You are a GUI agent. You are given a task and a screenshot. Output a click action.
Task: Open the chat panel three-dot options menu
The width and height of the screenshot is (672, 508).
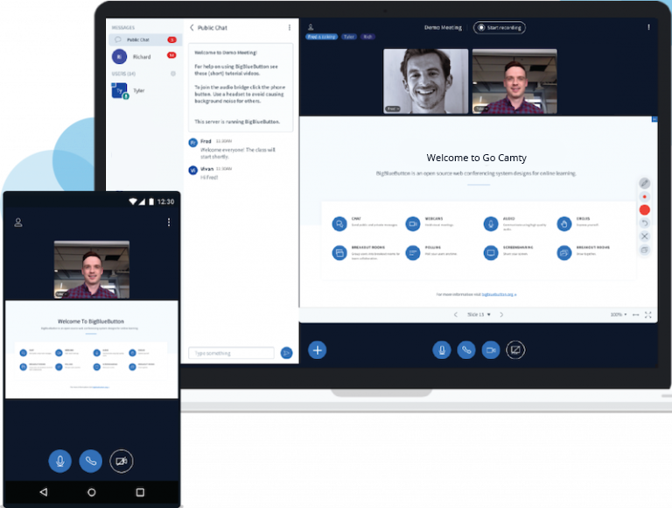click(290, 27)
